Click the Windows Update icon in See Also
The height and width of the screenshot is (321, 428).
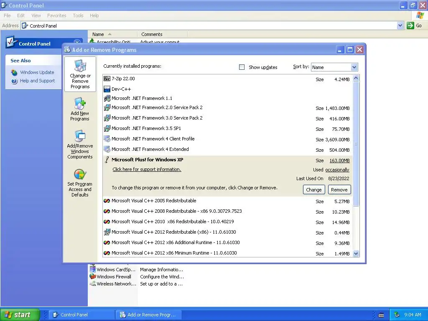point(14,72)
